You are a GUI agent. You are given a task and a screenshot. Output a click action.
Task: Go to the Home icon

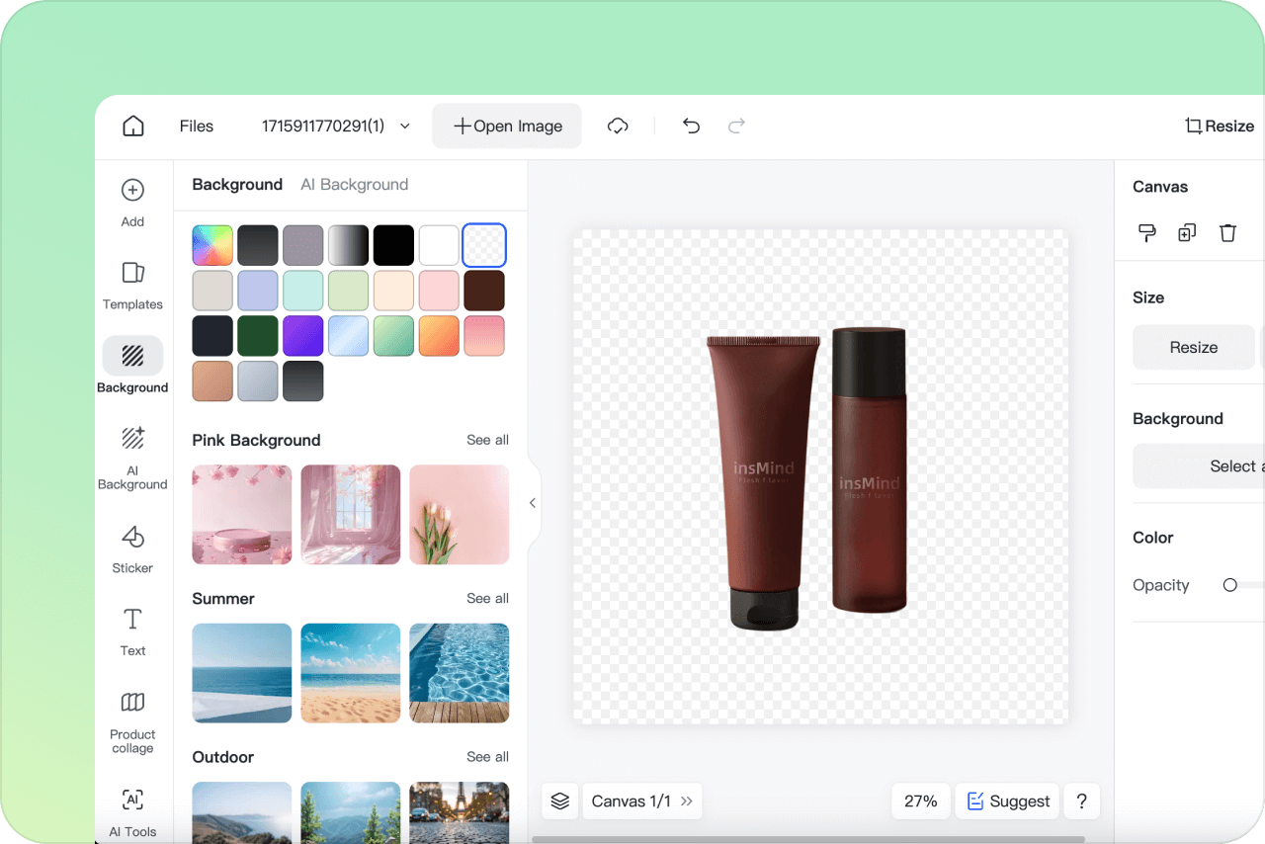[133, 126]
